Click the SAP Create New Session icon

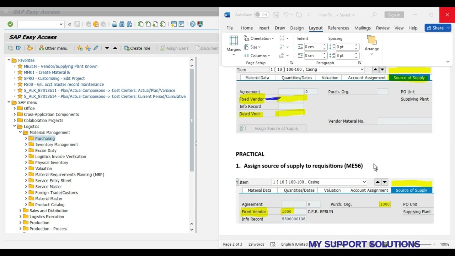(x=174, y=24)
